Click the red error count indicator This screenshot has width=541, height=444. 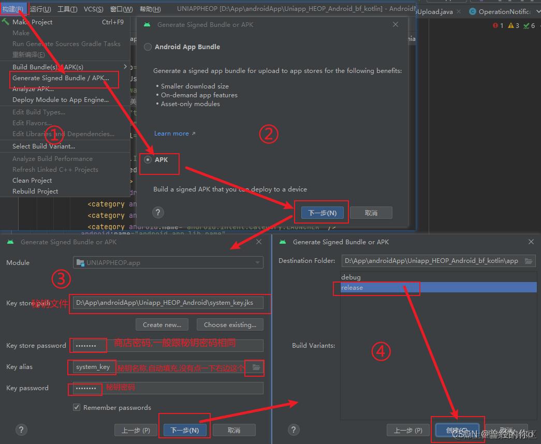pyautogui.click(x=498, y=25)
